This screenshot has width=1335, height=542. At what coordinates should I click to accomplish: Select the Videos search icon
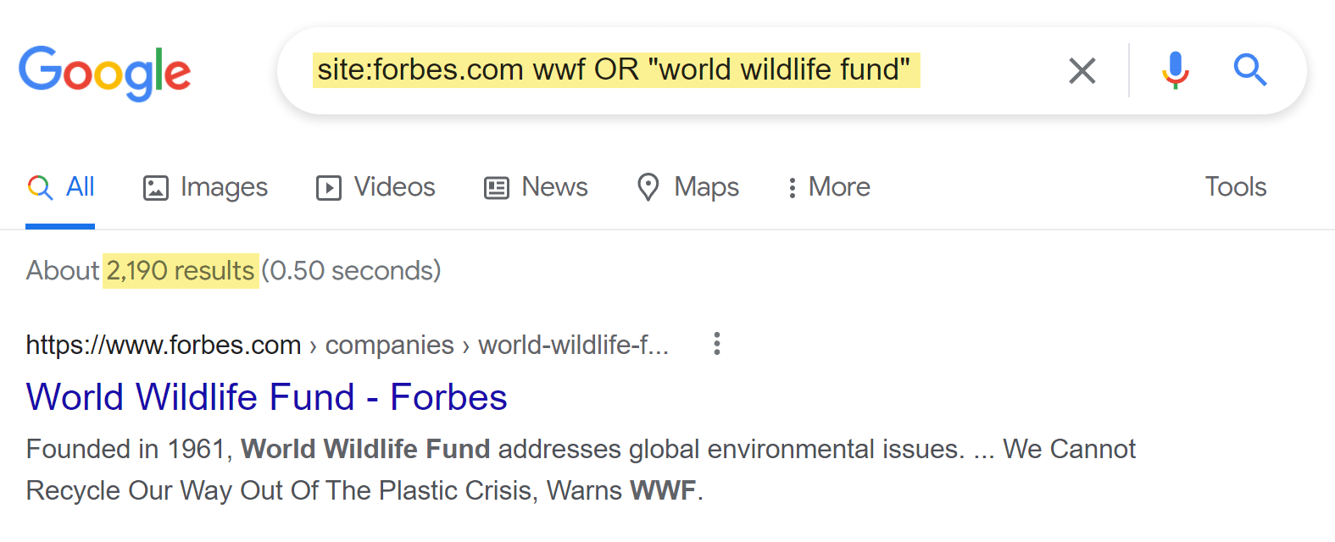point(328,187)
